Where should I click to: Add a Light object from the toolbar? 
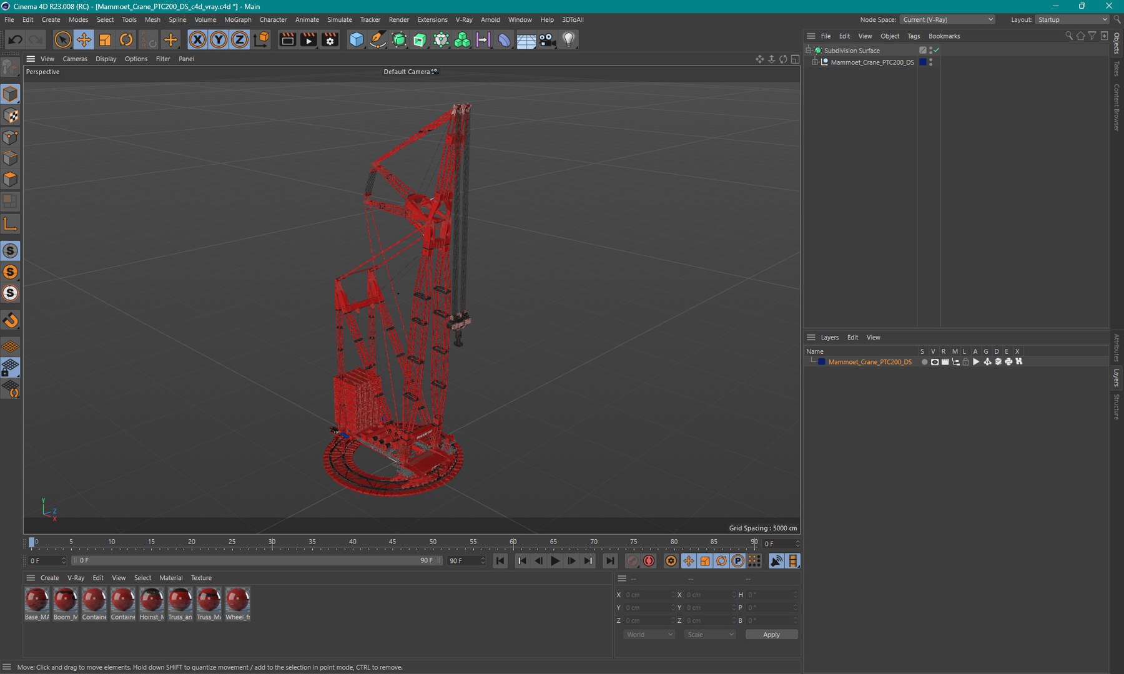point(568,40)
